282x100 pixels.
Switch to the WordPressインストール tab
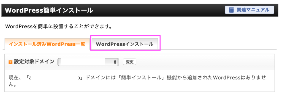125,44
